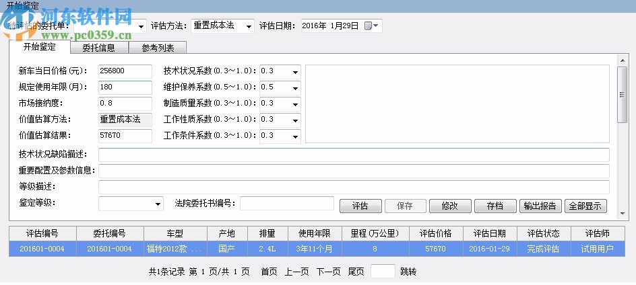Go to 尾页 in pagination
The width and height of the screenshot is (636, 285).
pos(356,272)
